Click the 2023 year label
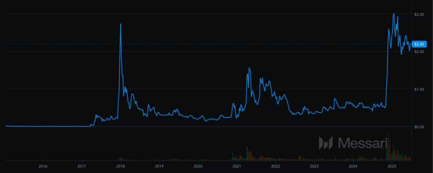The image size is (433, 173). tap(314, 166)
